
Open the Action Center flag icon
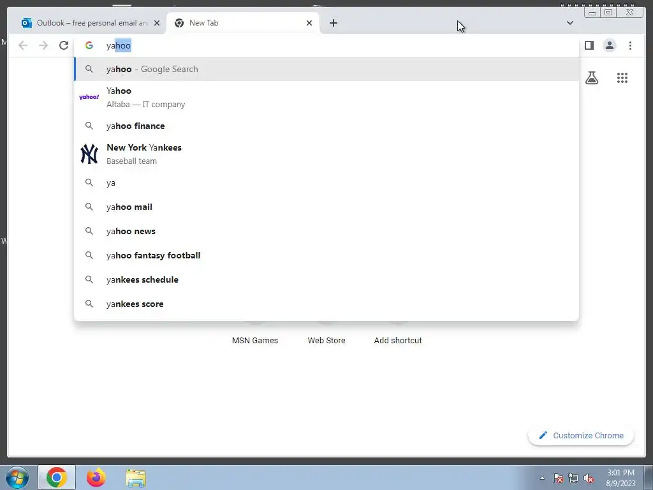557,479
